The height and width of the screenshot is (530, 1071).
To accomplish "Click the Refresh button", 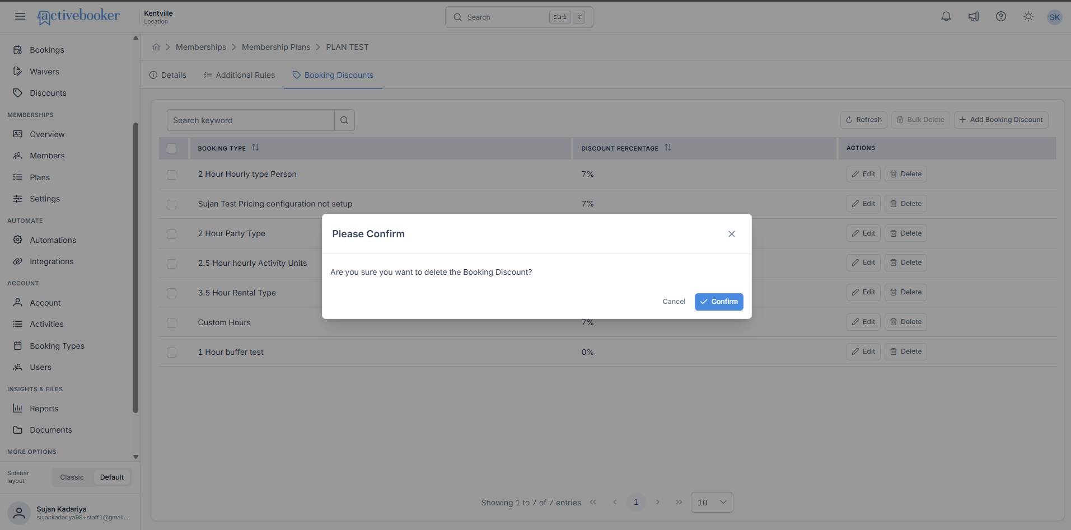I will [863, 120].
